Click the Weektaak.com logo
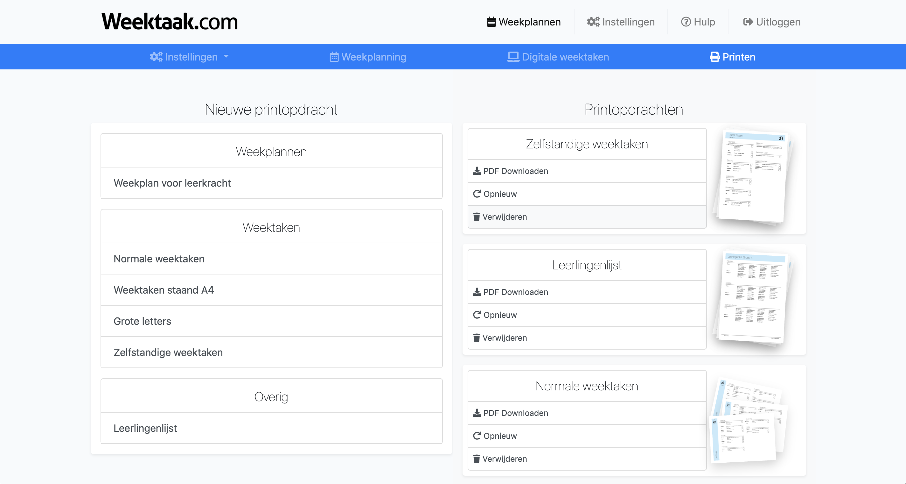The height and width of the screenshot is (484, 906). click(x=169, y=21)
